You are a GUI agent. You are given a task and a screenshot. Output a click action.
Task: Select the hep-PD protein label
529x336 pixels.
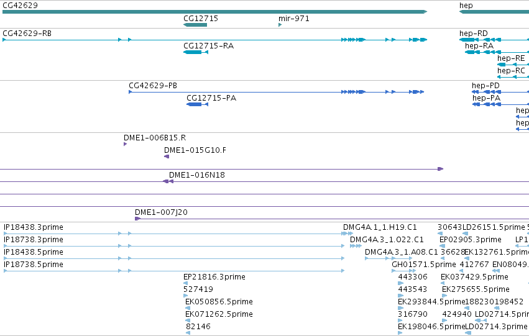point(485,86)
